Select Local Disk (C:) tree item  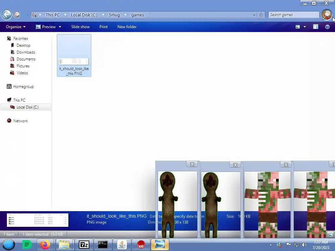[x=26, y=107]
